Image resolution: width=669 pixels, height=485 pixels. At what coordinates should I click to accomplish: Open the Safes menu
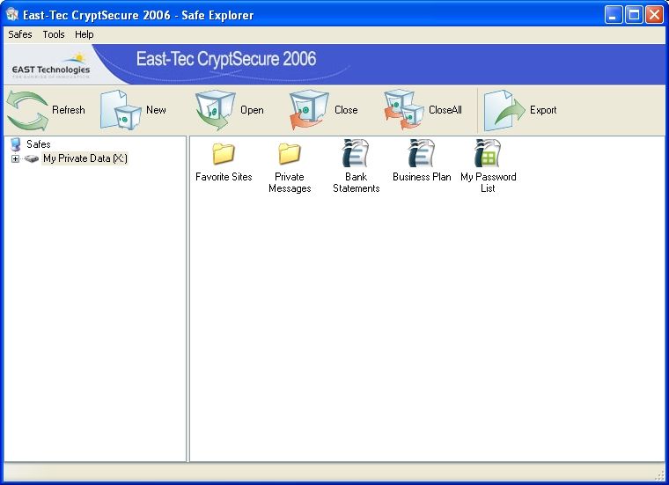20,34
